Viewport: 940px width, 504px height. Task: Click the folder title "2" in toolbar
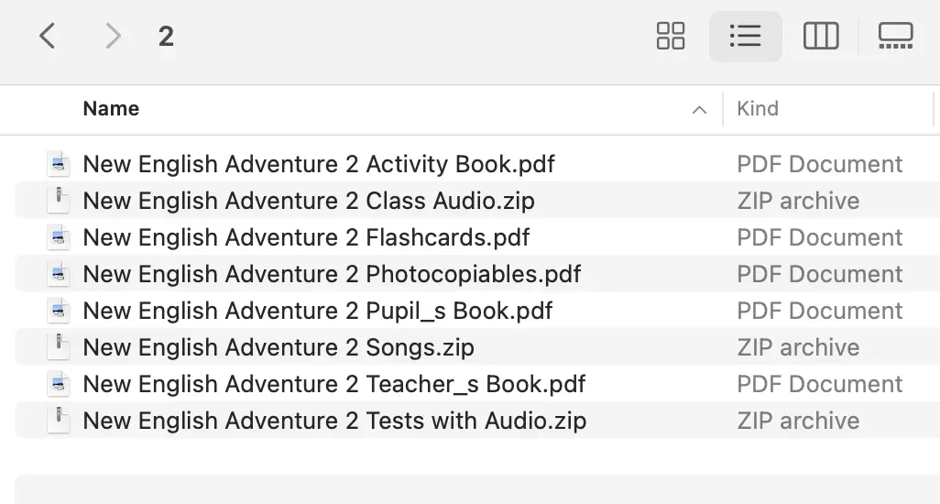tap(166, 37)
